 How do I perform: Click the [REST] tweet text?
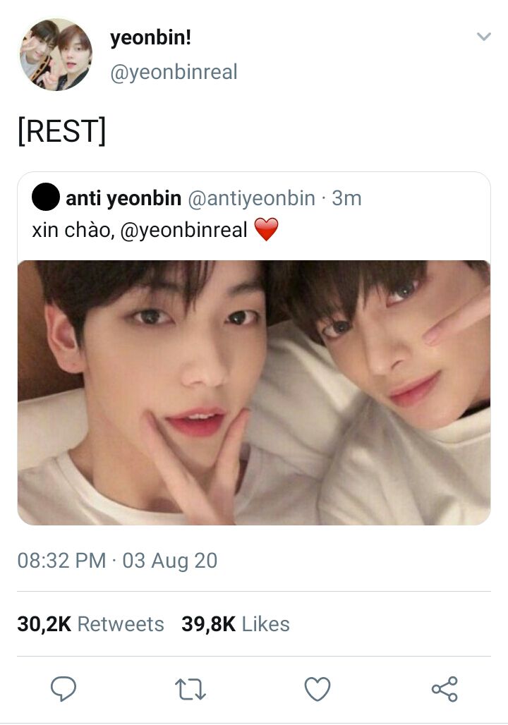point(62,131)
